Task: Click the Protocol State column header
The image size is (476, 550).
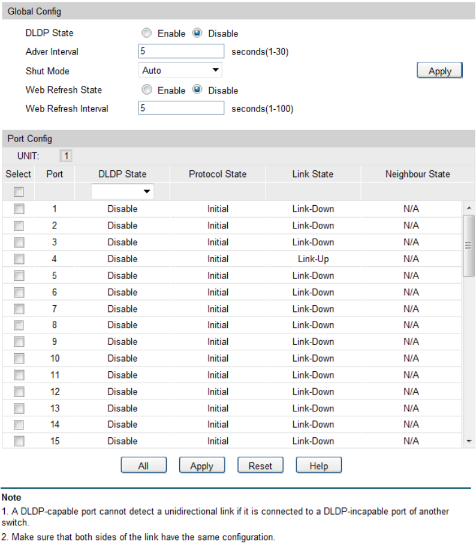Action: coord(218,174)
